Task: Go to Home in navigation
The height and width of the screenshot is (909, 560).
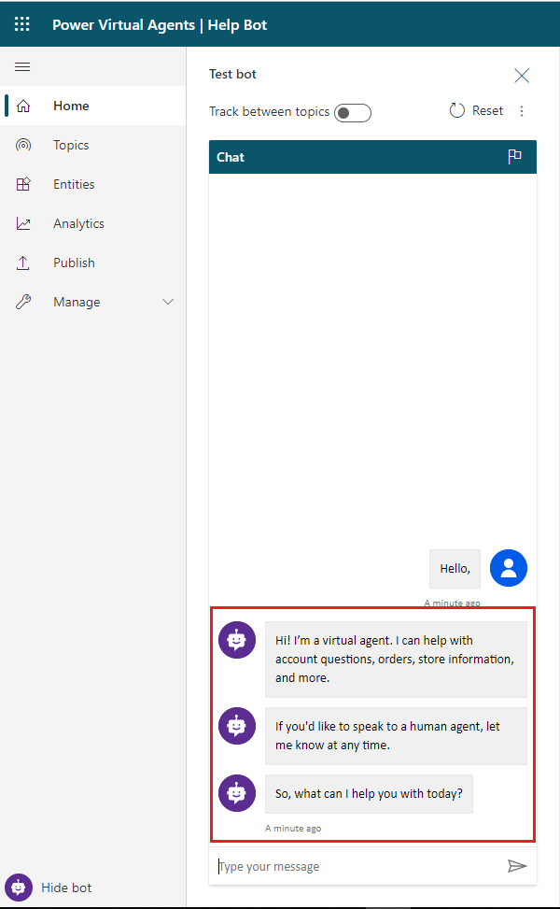Action: coord(92,106)
